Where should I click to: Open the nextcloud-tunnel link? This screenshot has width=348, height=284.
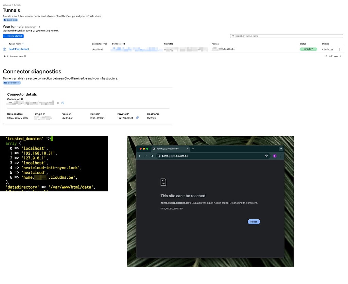click(x=19, y=49)
